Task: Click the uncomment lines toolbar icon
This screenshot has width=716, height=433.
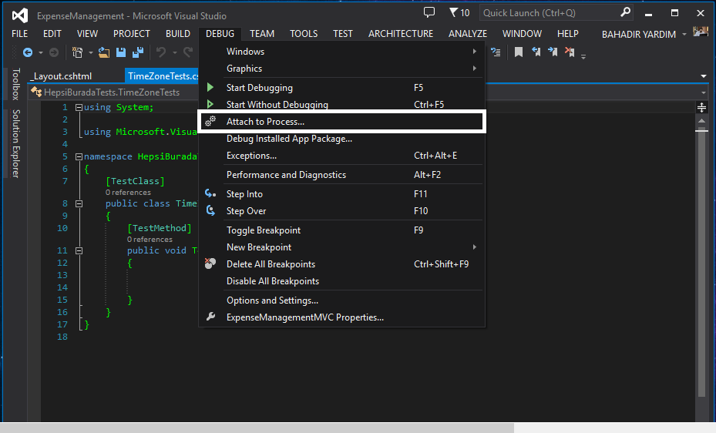Action: click(x=496, y=52)
